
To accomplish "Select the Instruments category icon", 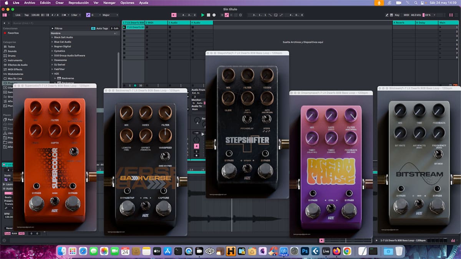I will tap(5, 60).
